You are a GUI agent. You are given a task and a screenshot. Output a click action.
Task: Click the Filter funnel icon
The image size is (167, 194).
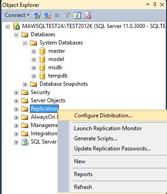coord(67,15)
